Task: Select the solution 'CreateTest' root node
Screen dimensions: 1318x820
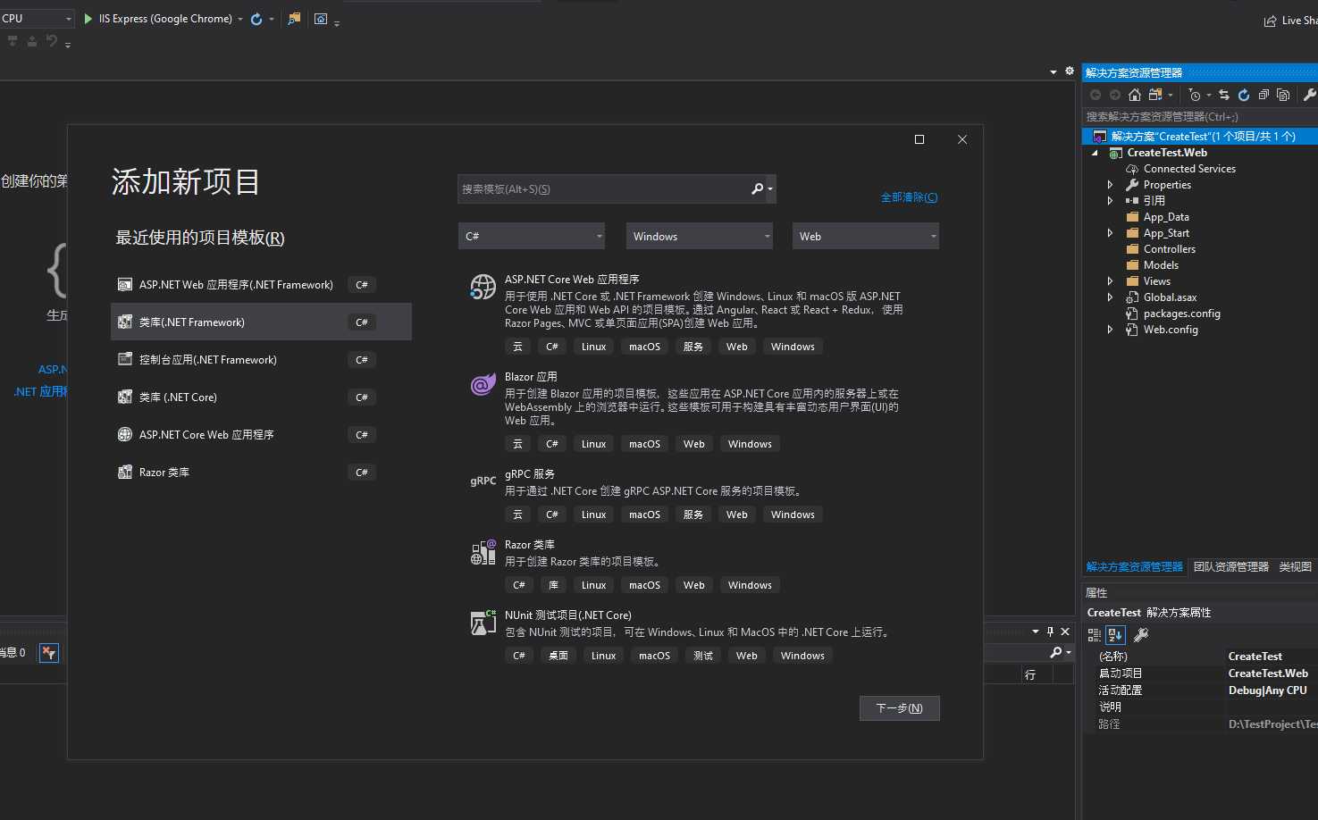Action: point(1200,137)
